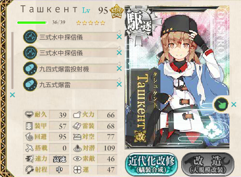Image resolution: width=241 pixels, height=177 pixels.
Task: Click the first 三式水中探信儀 sonar icon
Action: [30, 37]
